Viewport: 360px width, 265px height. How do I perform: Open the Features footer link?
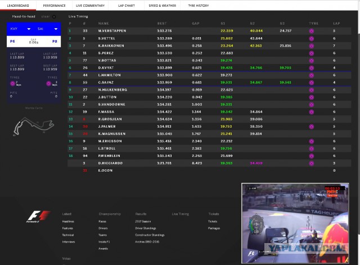click(x=67, y=228)
